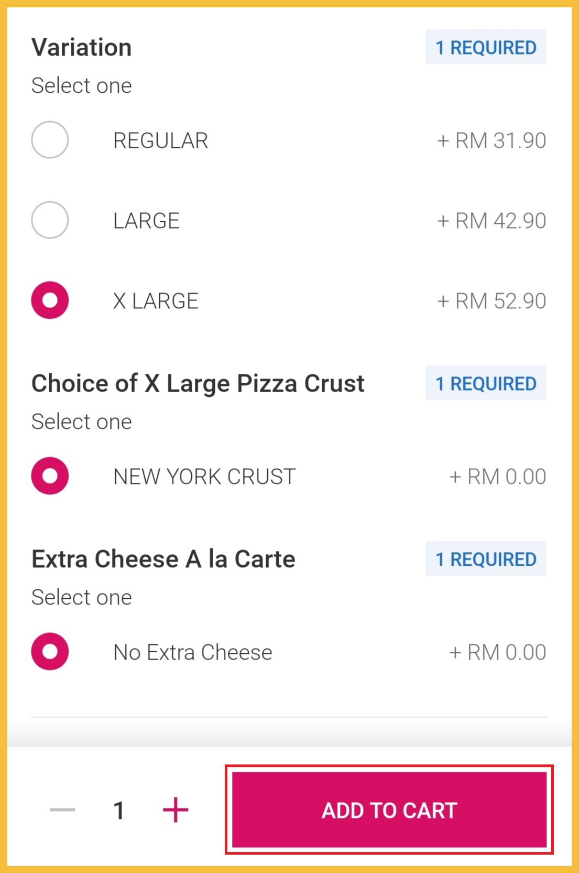Tap the LARGE option label text
The image size is (579, 873).
pos(146,221)
